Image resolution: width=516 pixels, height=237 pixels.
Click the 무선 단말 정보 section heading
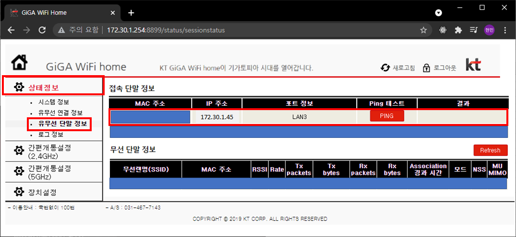click(132, 149)
